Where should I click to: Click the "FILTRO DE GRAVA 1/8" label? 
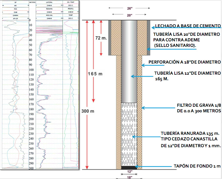(199, 105)
